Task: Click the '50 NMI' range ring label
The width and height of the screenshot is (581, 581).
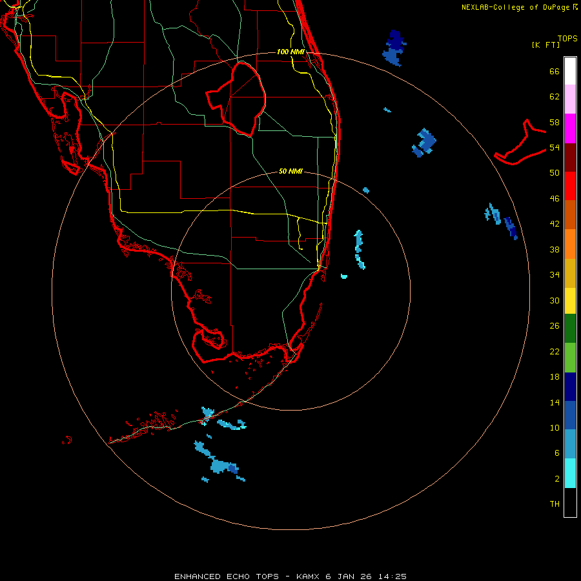Action: click(x=290, y=171)
